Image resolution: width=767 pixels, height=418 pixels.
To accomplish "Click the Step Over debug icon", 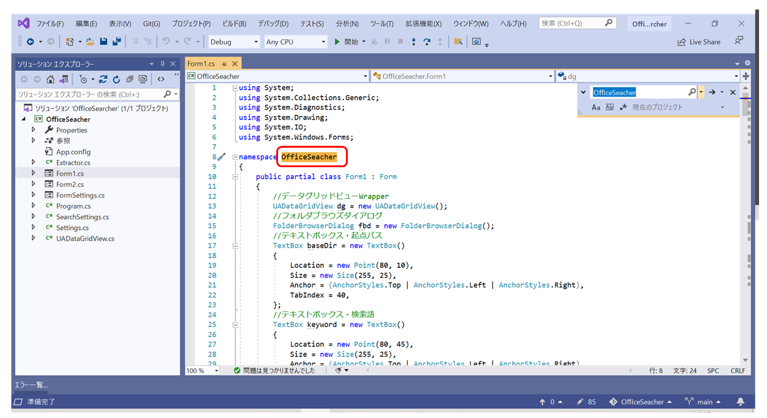I will [x=427, y=42].
